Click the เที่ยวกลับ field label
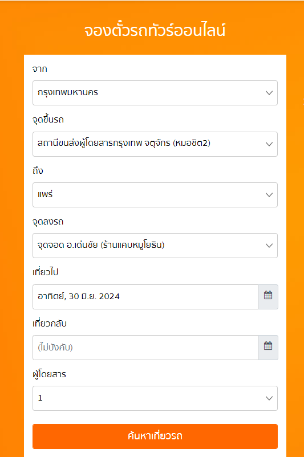The height and width of the screenshot is (457, 304). tap(50, 323)
